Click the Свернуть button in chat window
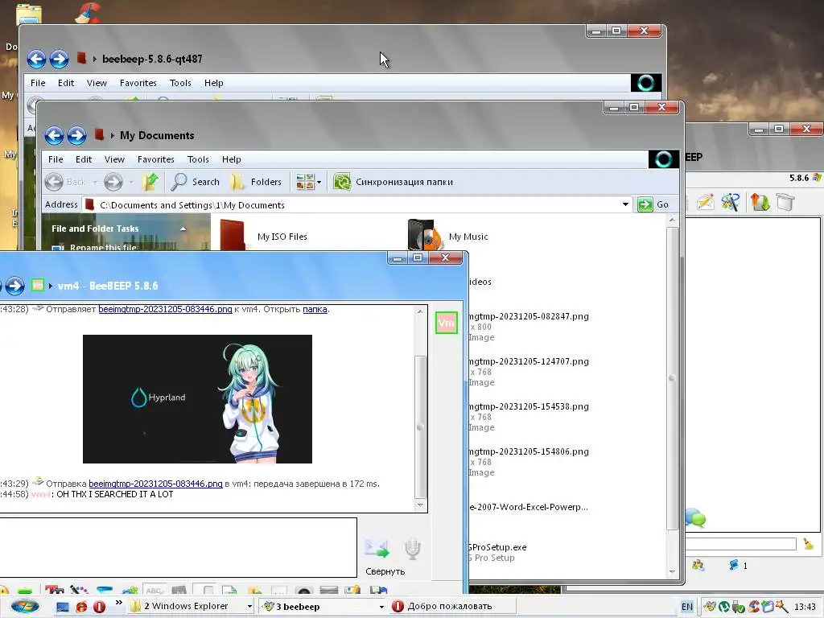The height and width of the screenshot is (618, 824). coord(385,571)
